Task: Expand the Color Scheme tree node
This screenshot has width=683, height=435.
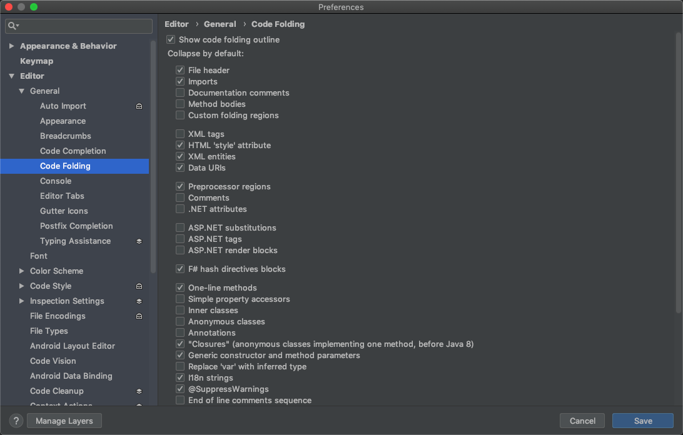Action: [21, 271]
